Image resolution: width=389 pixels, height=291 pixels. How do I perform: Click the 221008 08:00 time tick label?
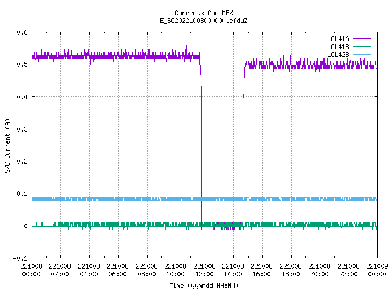pyautogui.click(x=146, y=270)
